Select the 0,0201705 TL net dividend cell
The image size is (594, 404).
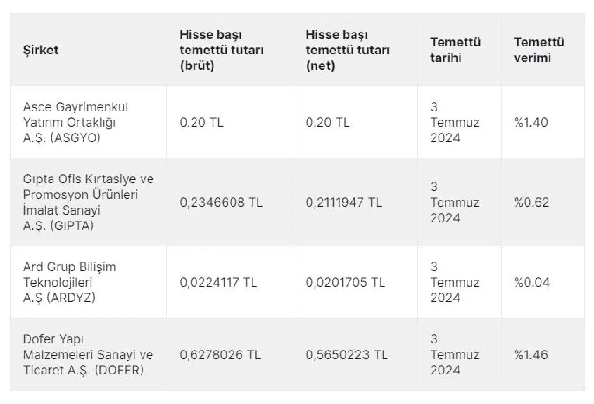pos(345,282)
